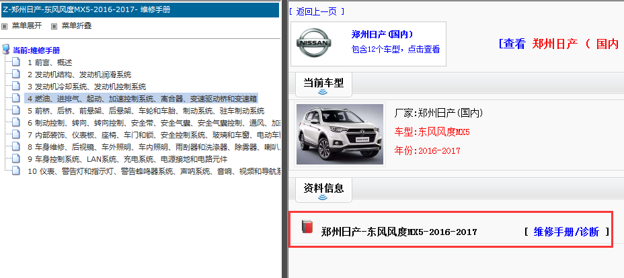
Task: Open chapter 3 发动机冷却系统、发动机控制系统
Action: tap(87, 87)
